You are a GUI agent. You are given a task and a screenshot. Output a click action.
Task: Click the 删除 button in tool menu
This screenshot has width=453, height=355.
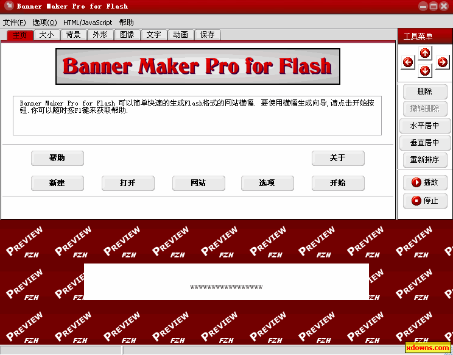coord(425,91)
